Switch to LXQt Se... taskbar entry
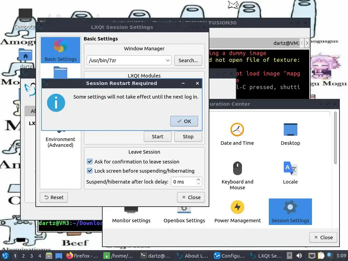 pos(266,256)
